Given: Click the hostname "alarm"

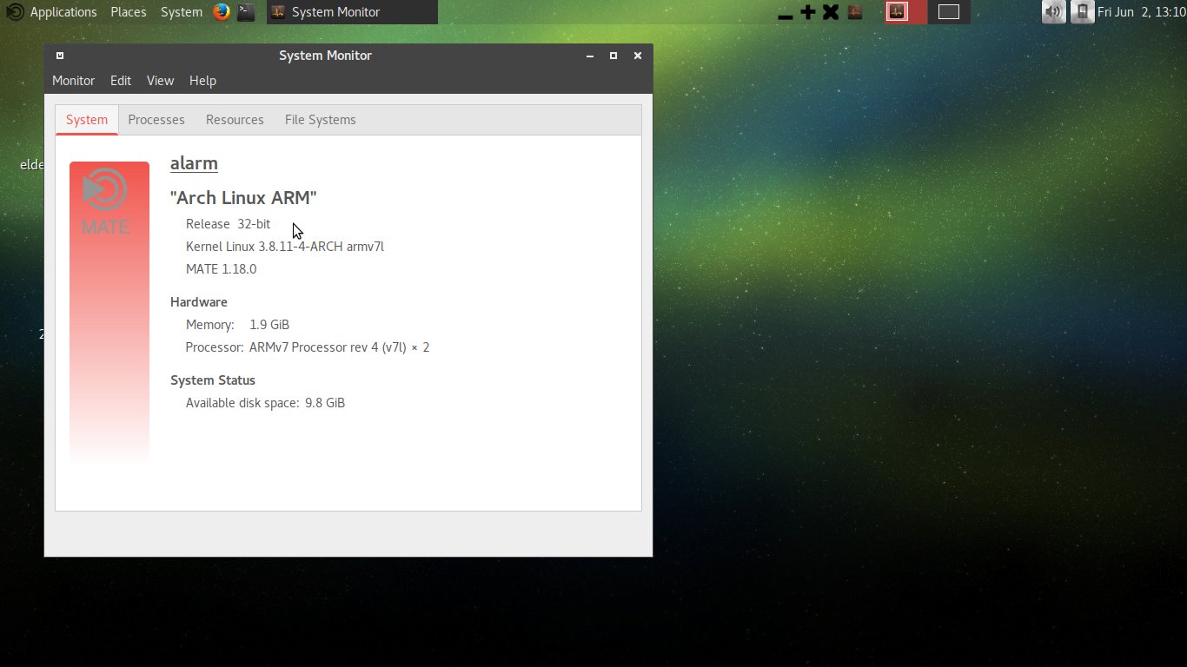Looking at the screenshot, I should 194,163.
